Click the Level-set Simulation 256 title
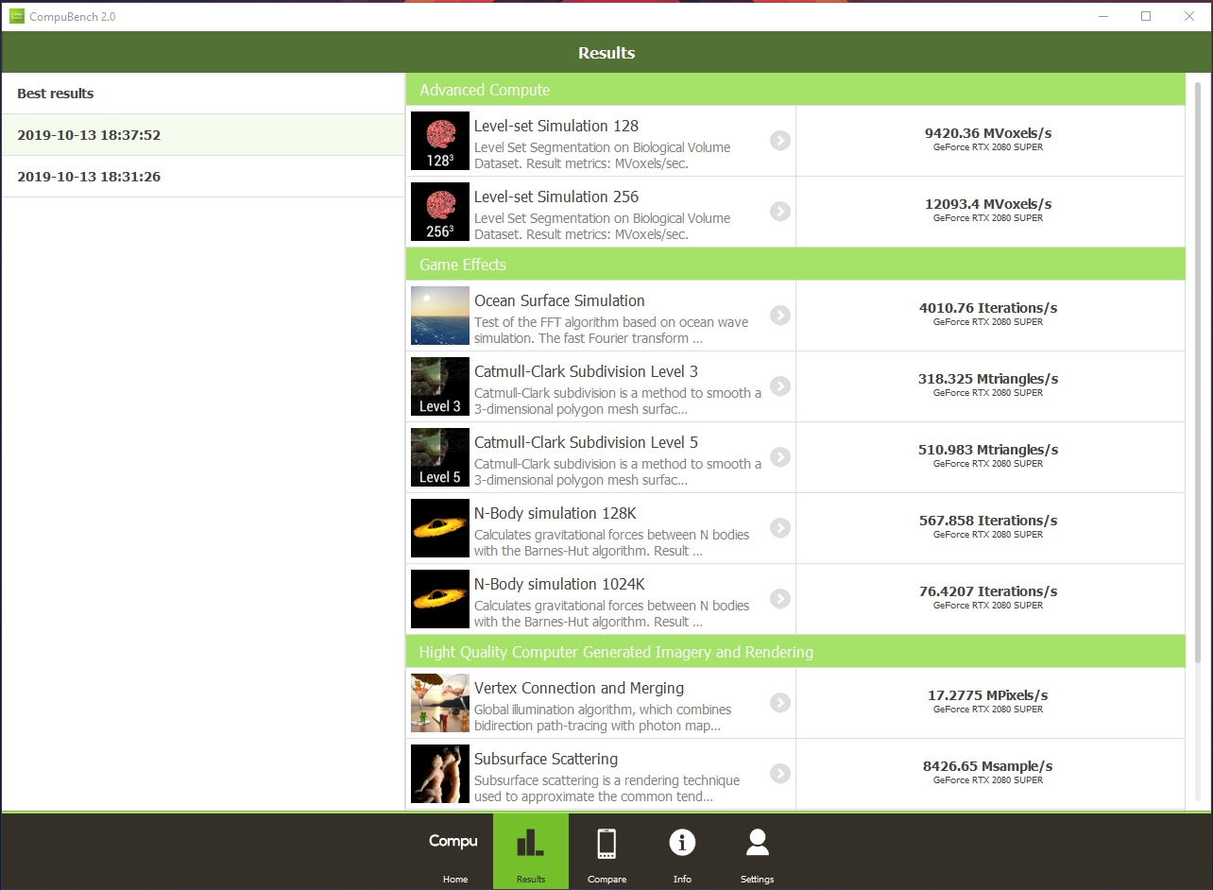 point(556,197)
